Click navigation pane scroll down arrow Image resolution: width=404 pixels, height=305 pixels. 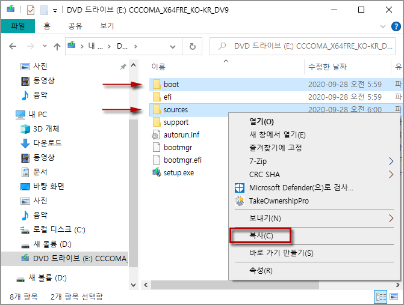(x=133, y=285)
